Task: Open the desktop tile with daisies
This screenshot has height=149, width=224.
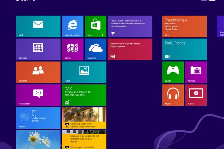Action: (x=38, y=140)
